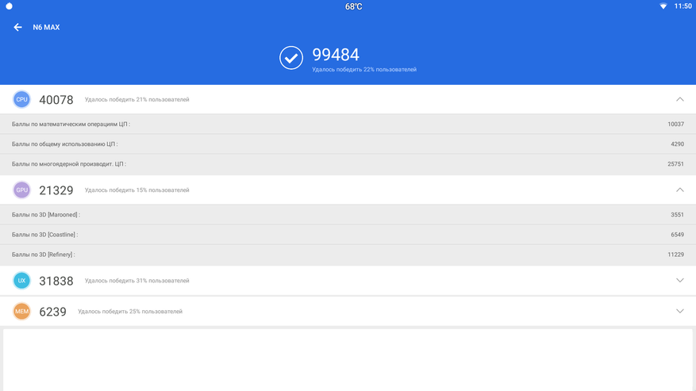Select the CPU math operations row label

pyautogui.click(x=71, y=125)
